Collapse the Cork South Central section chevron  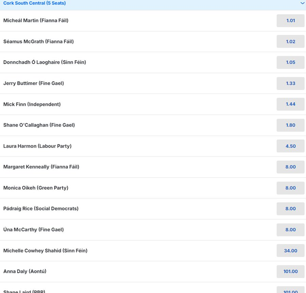[x=302, y=3]
